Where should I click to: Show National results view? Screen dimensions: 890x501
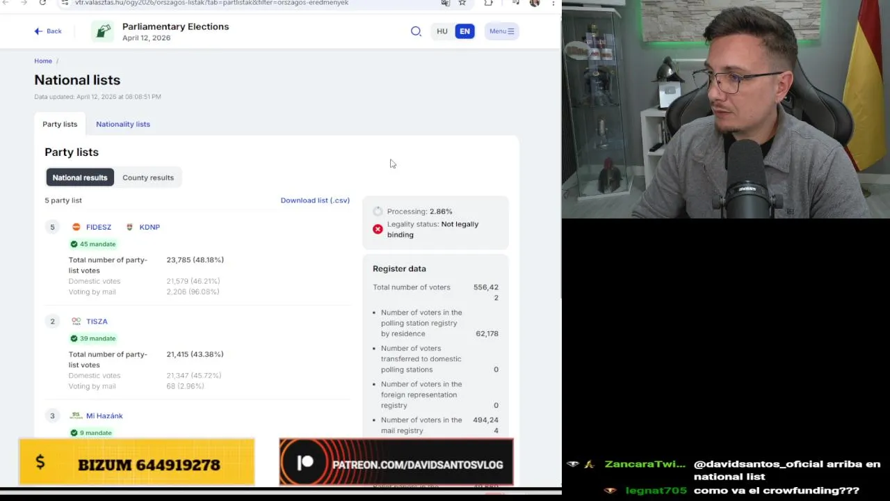[x=80, y=177]
